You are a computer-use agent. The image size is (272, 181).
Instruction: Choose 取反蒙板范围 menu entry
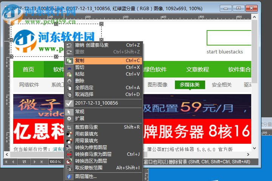point(104,168)
